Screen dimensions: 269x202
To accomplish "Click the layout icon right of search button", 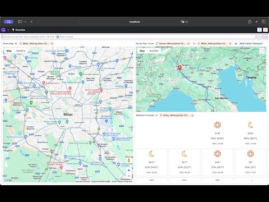I will pyautogui.click(x=266, y=37).
